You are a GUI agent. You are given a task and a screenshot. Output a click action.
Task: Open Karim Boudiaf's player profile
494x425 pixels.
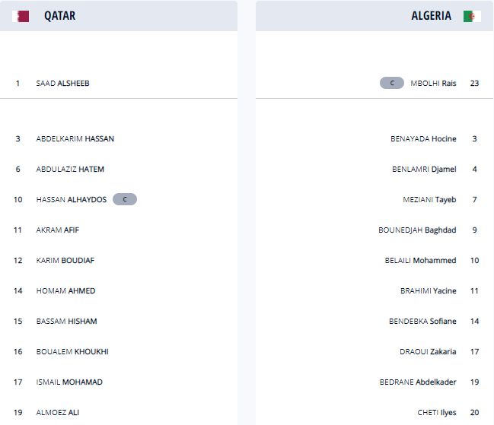[65, 260]
